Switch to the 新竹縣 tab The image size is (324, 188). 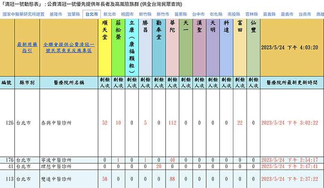click(145, 14)
